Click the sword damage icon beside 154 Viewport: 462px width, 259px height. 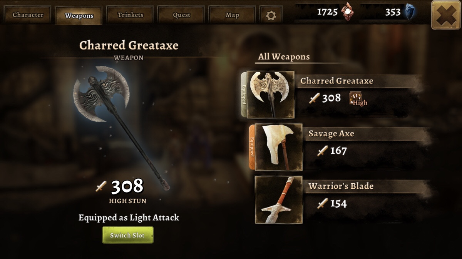pos(322,203)
